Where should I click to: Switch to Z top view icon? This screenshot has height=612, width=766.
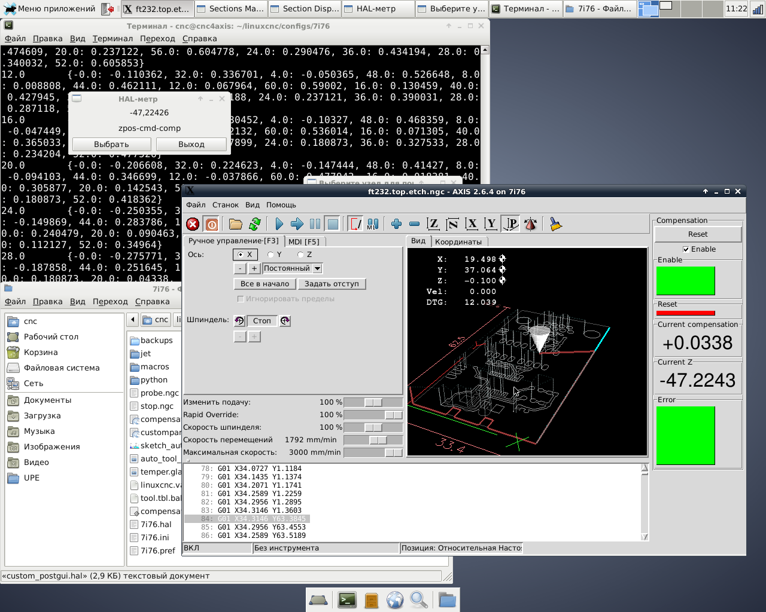pos(433,224)
